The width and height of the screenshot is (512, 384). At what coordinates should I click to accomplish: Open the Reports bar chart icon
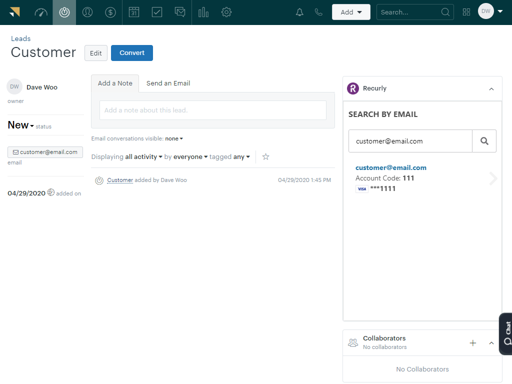pyautogui.click(x=203, y=12)
